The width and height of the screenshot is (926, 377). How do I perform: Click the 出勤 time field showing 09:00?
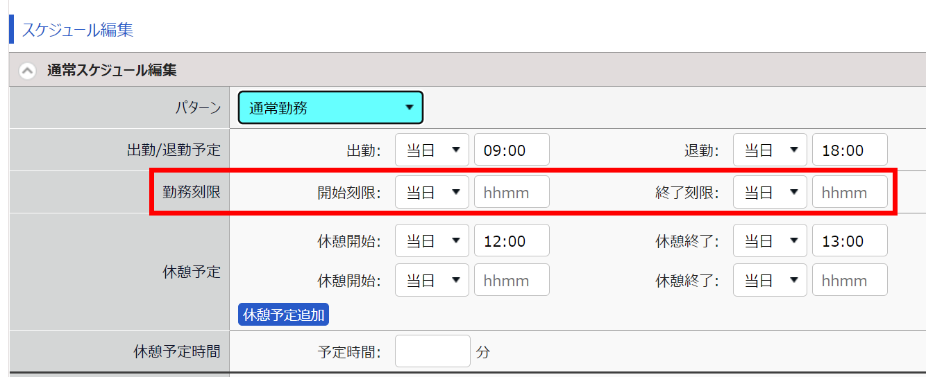[x=512, y=150]
